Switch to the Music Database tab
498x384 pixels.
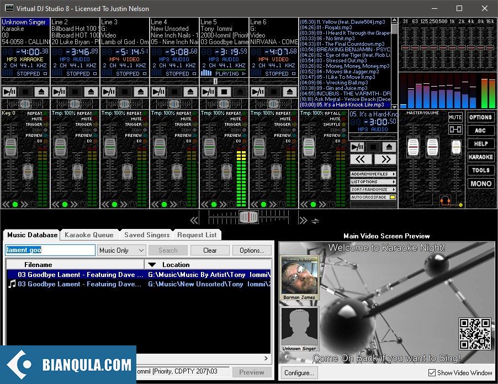tap(32, 235)
